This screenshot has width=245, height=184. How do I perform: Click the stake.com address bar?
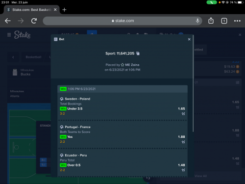tap(122, 21)
